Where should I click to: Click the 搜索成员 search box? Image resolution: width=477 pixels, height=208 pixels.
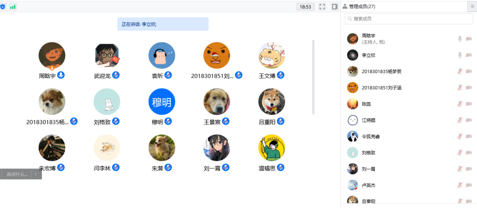tap(409, 19)
